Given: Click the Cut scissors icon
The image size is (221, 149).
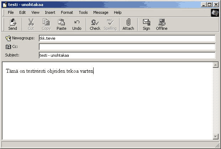Looking at the screenshot, I should pyautogui.click(x=31, y=22).
